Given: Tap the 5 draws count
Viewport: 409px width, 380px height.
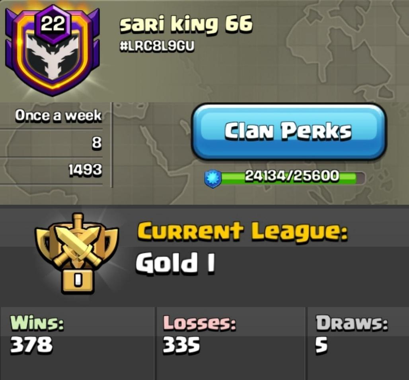Looking at the screenshot, I should (321, 345).
